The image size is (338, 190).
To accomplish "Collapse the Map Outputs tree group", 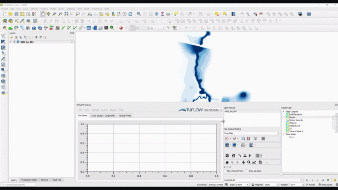I will (x=284, y=112).
